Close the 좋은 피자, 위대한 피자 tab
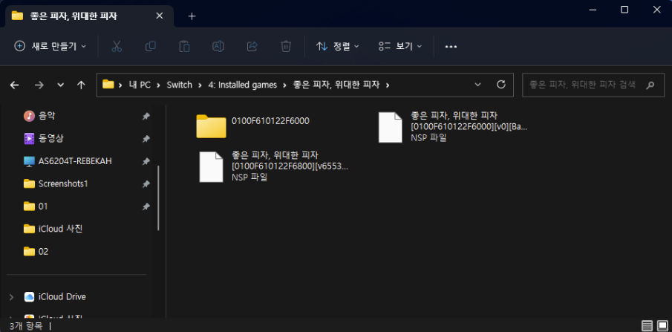 pos(159,16)
